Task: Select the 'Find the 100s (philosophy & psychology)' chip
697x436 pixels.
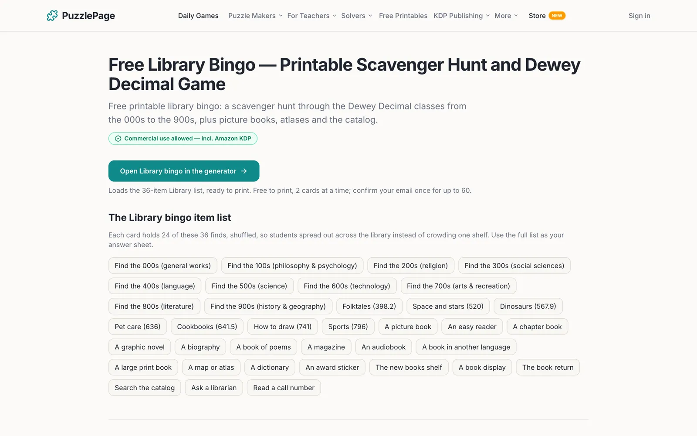Action: 292,266
